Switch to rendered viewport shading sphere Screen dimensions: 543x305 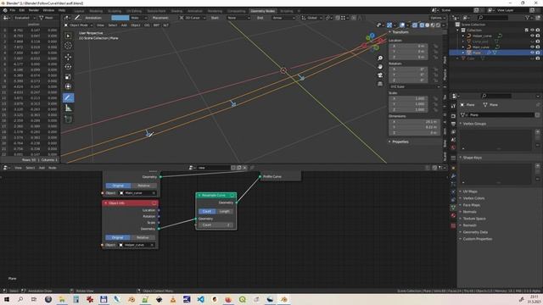pyautogui.click(x=438, y=25)
